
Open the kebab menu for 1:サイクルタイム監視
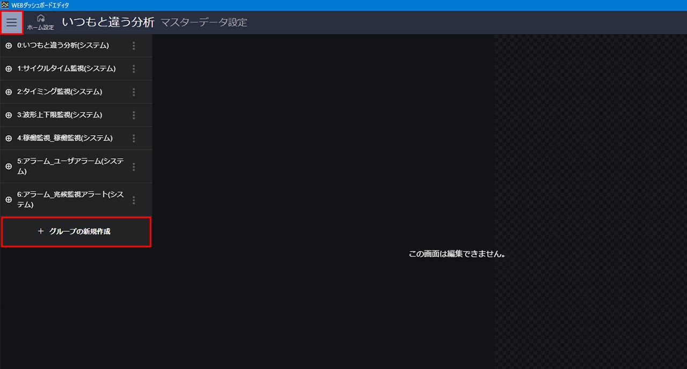(133, 69)
